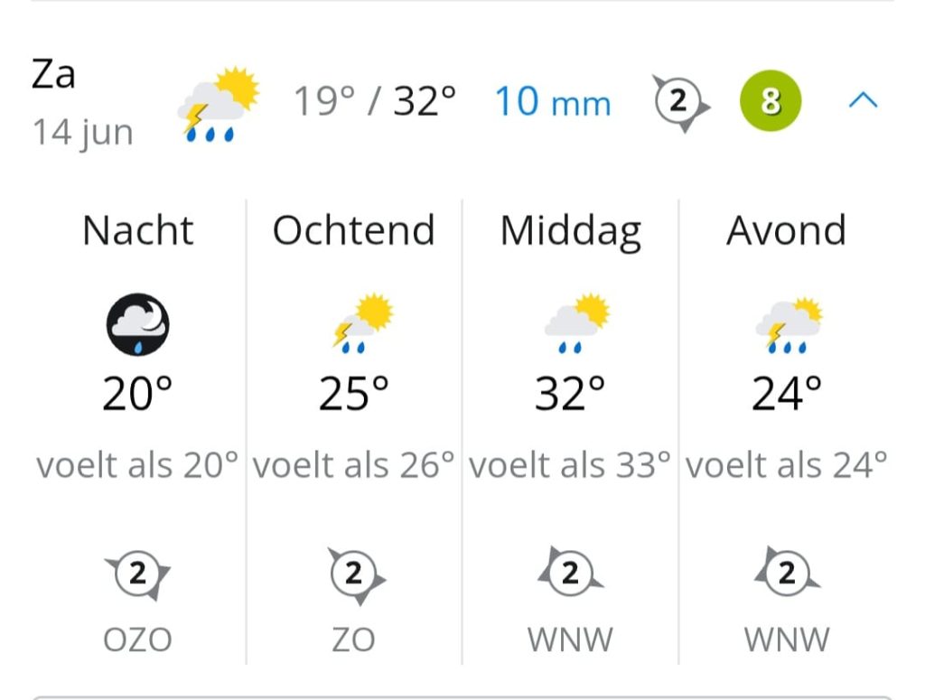925x700 pixels.
Task: Click the Middag 32° temperature value
Action: point(570,394)
